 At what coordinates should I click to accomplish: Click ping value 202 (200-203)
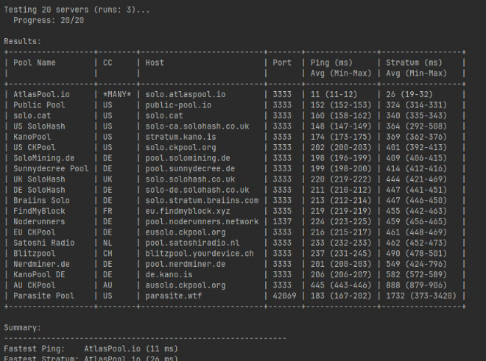pyautogui.click(x=341, y=147)
